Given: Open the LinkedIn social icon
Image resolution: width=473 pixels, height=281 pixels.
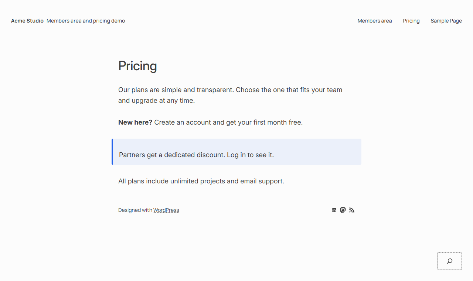Looking at the screenshot, I should coord(334,210).
